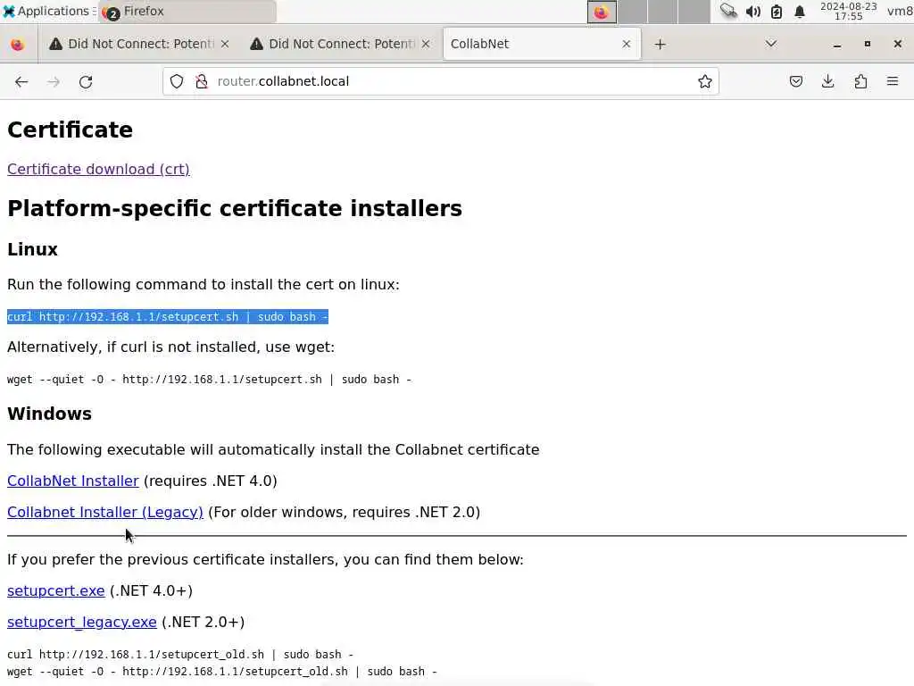Click the Platform-specific certificate installers heading
The width and height of the screenshot is (914, 686).
click(x=235, y=208)
